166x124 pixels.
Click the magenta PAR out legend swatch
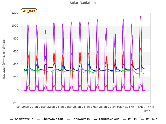[142, 119]
